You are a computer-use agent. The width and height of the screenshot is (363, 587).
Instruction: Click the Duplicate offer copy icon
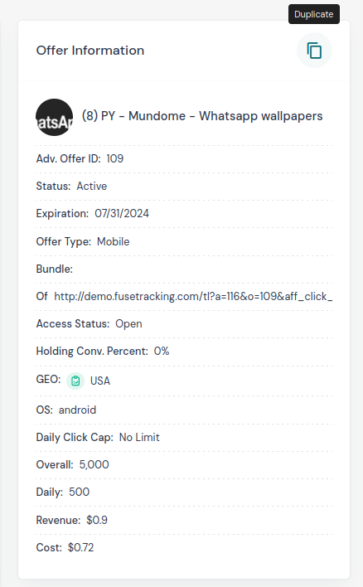tap(314, 51)
